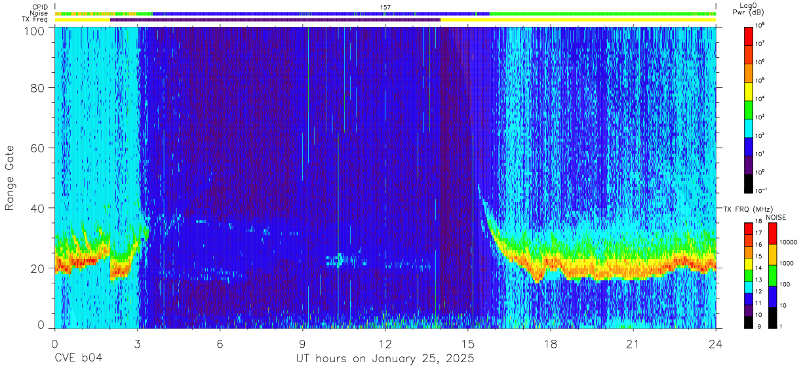Click y-axis tick label 40

coord(39,209)
